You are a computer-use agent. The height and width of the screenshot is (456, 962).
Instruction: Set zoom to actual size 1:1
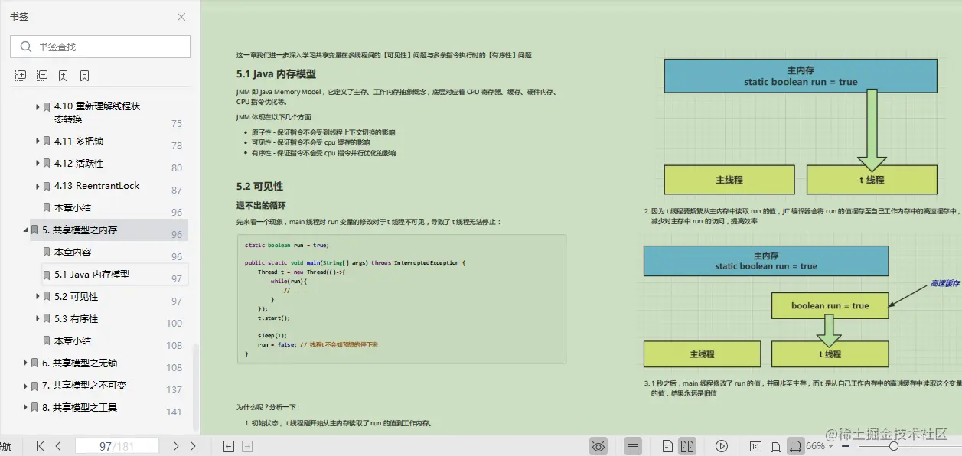755,445
